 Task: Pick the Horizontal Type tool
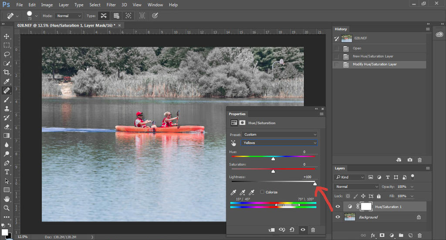click(7, 172)
